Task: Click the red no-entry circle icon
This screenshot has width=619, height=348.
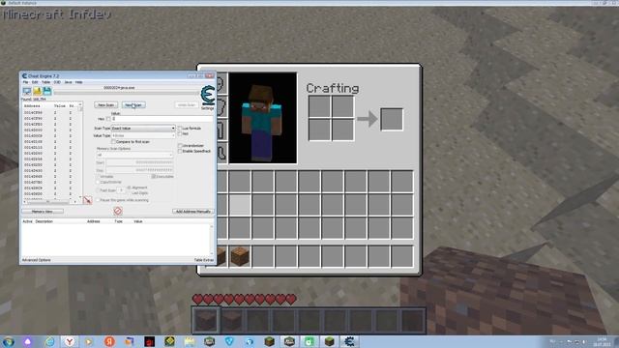Action: 118,211
